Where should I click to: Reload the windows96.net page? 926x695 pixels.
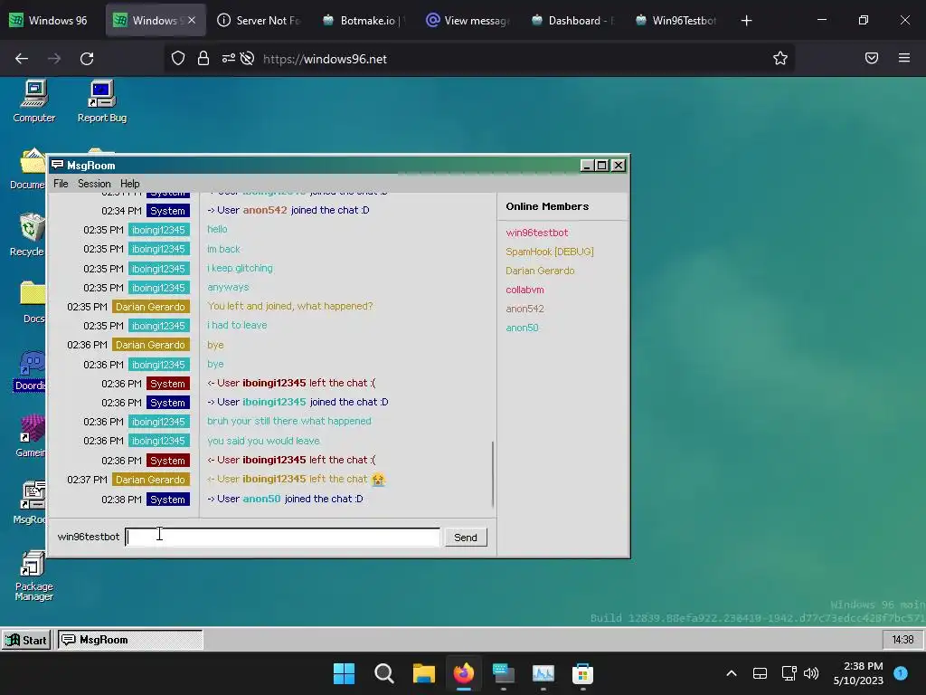tap(87, 59)
